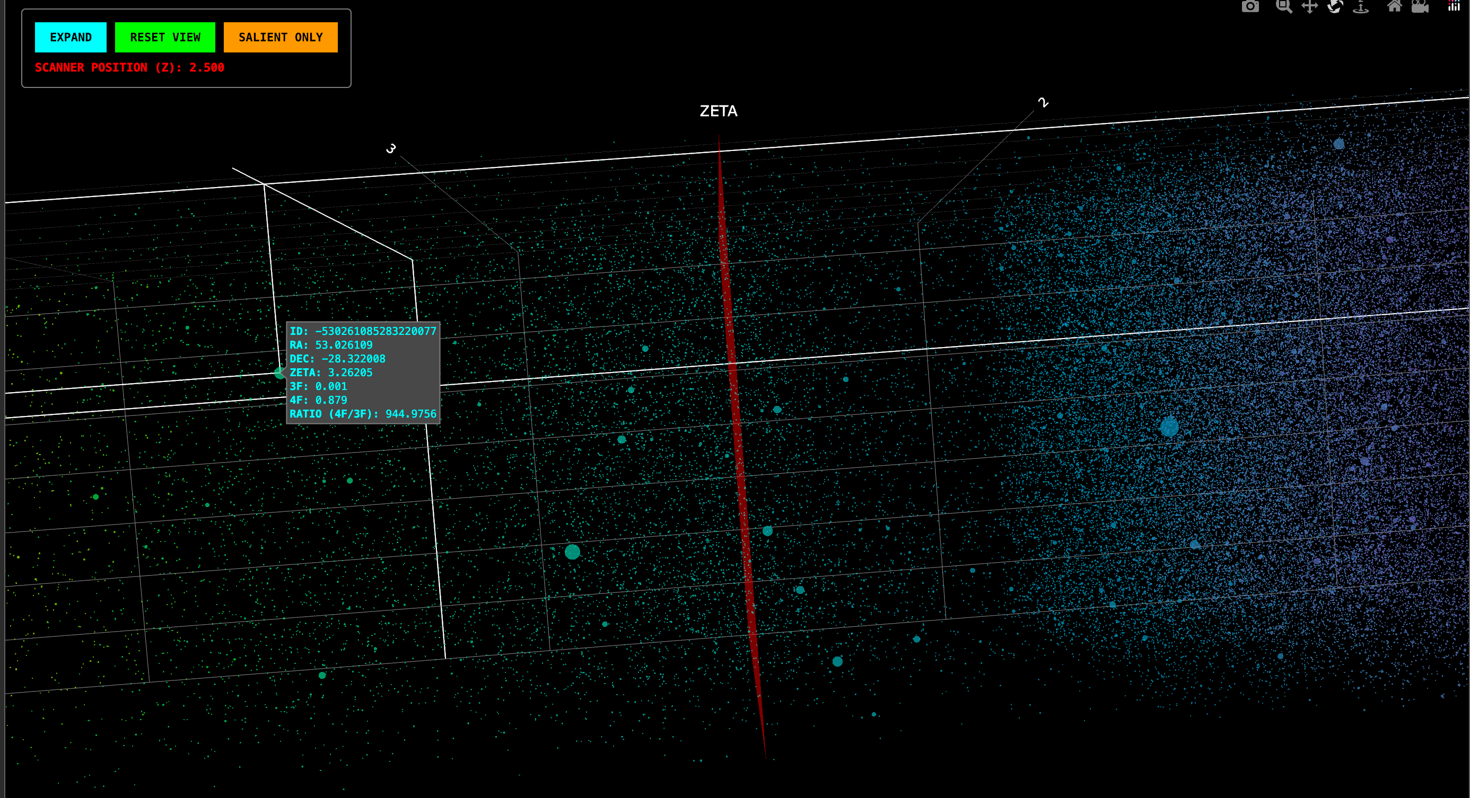Click the red scanner plane
Screen dimensions: 1470x798
[737, 433]
